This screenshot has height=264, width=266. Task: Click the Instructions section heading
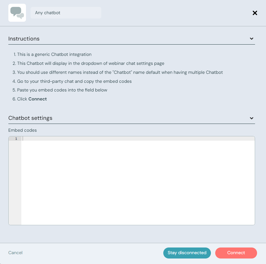[24, 39]
